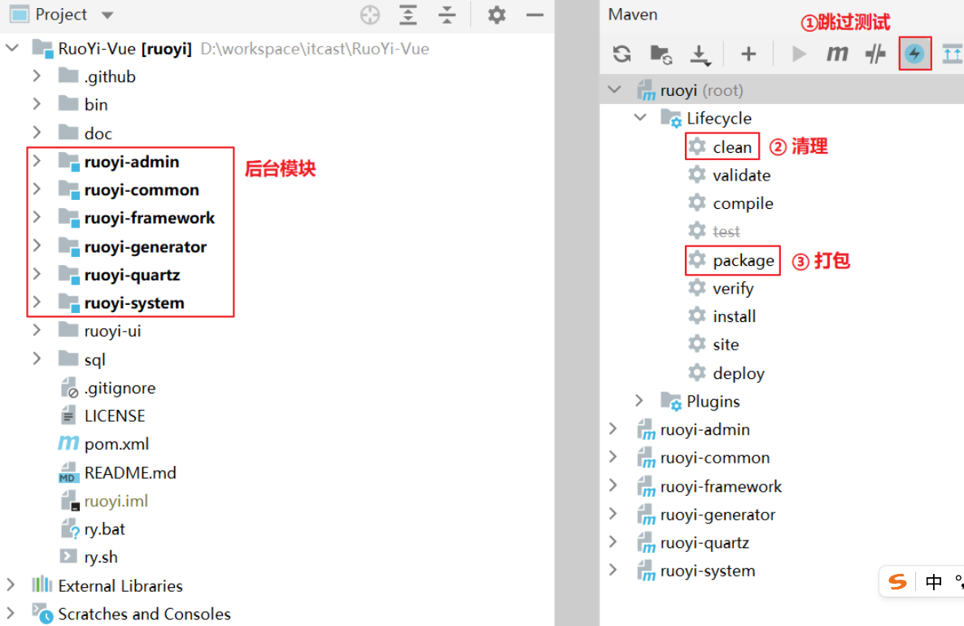Expand the .github folder
This screenshot has width=964, height=626.
(x=37, y=76)
